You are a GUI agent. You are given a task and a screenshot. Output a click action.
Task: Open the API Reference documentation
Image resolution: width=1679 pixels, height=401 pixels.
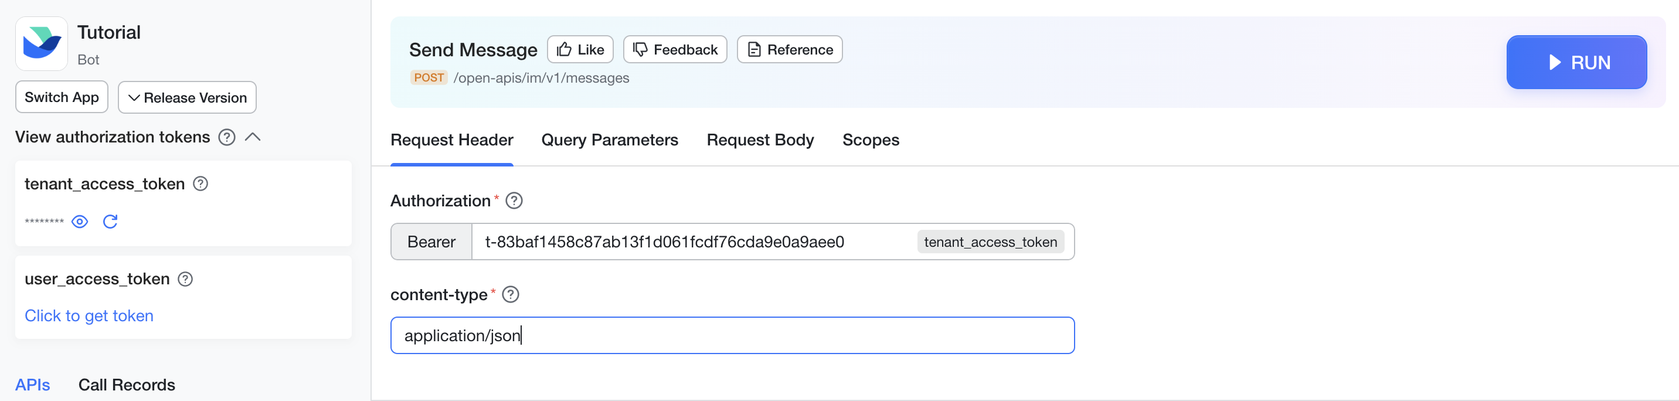pos(789,50)
